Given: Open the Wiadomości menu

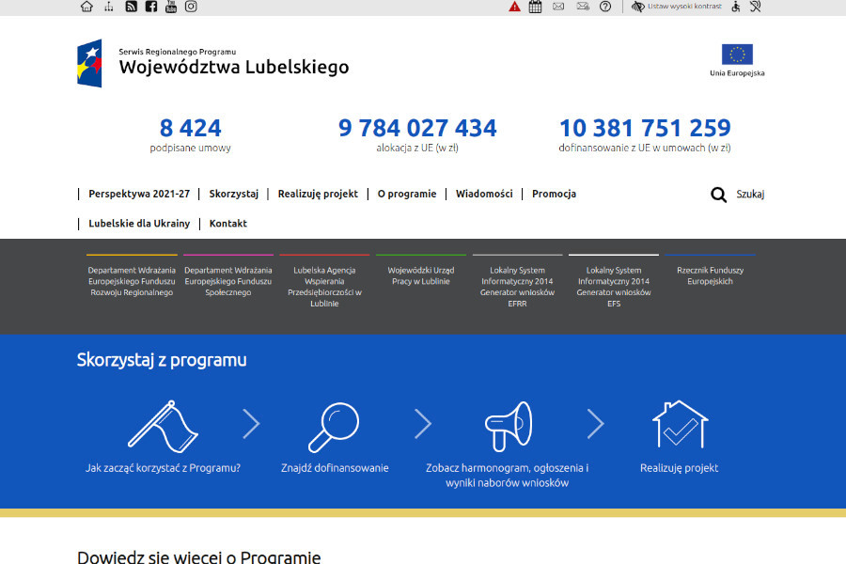Looking at the screenshot, I should (484, 194).
